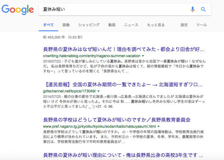Click the cnwriting.hatenablog.com URL text

tap(91, 56)
